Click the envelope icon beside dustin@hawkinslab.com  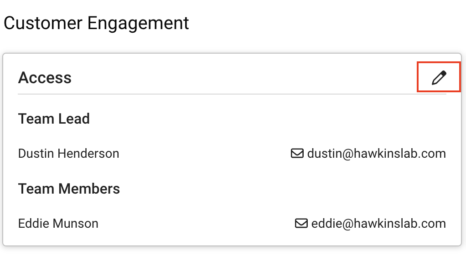click(297, 153)
